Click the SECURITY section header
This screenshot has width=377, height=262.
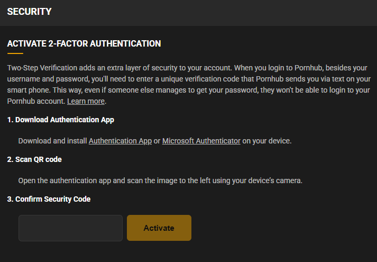(29, 12)
